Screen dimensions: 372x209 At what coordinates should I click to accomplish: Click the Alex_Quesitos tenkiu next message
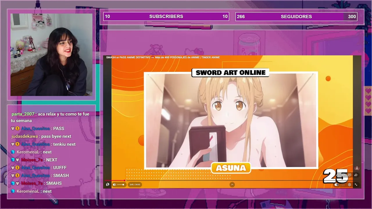pyautogui.click(x=43, y=144)
